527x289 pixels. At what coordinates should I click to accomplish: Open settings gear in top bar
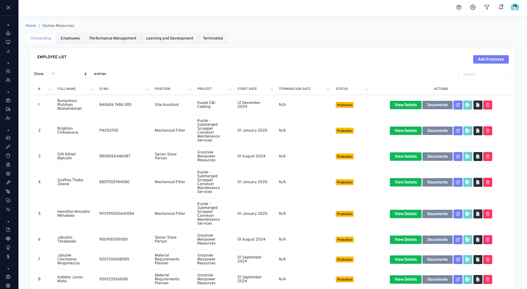click(x=473, y=7)
